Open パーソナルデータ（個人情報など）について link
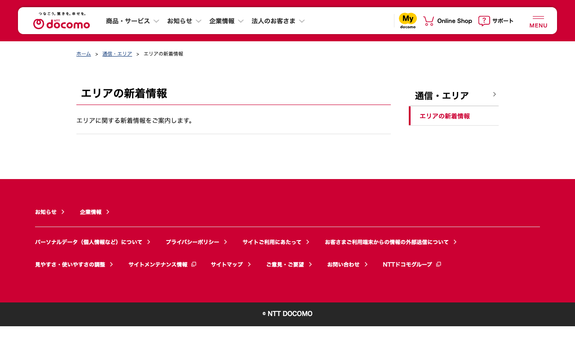 pos(93,242)
